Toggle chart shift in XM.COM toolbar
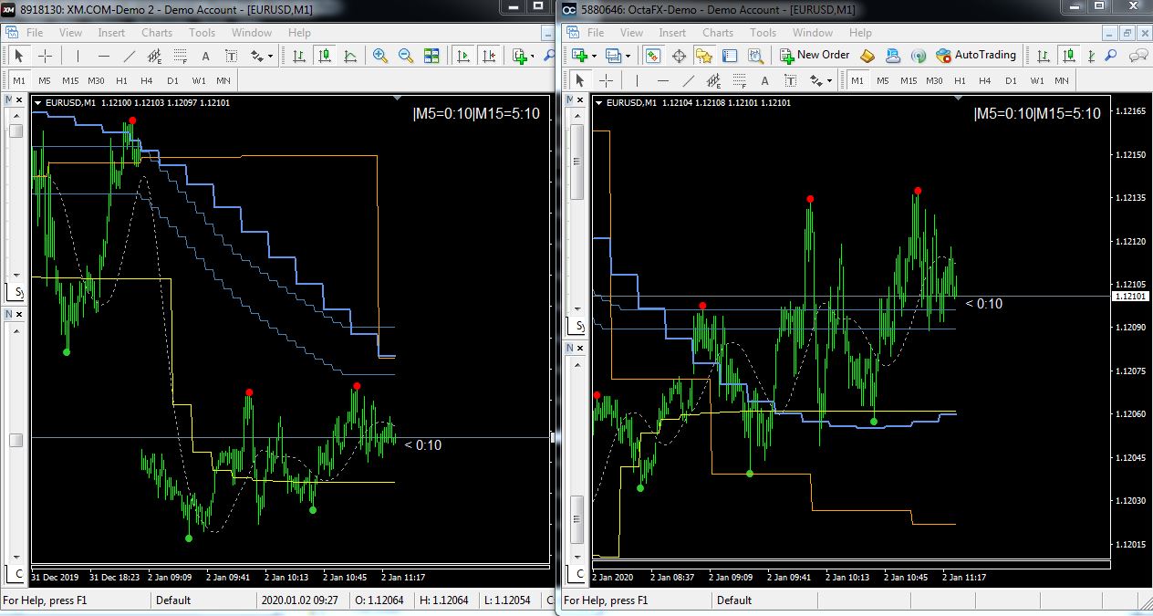 489,56
